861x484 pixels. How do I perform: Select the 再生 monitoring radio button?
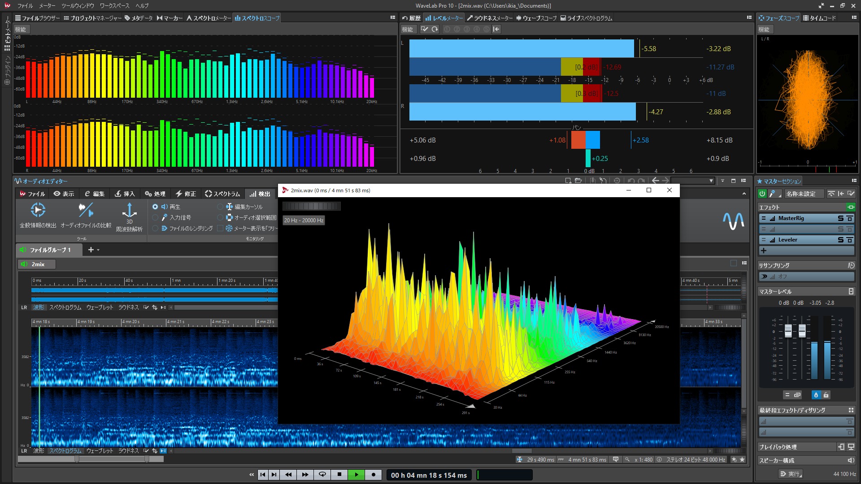[x=155, y=207]
